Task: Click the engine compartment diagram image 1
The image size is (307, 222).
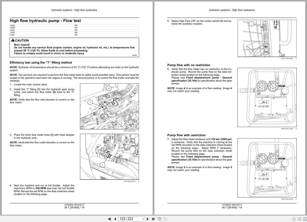Action: point(109,107)
